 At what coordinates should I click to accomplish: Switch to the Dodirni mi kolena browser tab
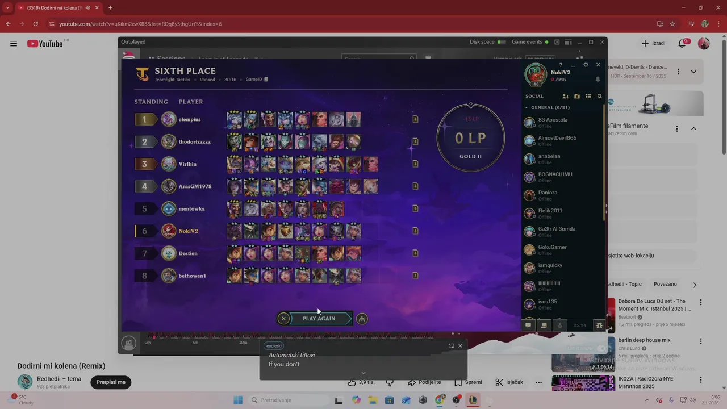pos(58,7)
